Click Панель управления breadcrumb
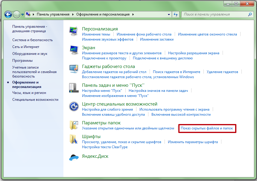The height and width of the screenshot is (181, 257). 53,14
